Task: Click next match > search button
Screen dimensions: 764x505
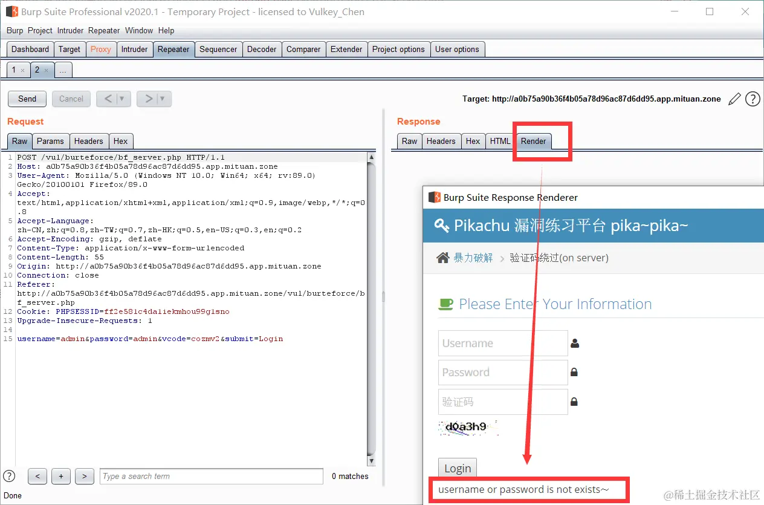Action: 85,477
